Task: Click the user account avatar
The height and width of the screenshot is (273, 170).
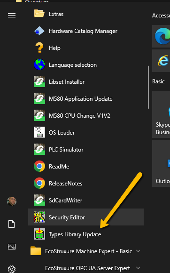Action: pyautogui.click(x=12, y=201)
